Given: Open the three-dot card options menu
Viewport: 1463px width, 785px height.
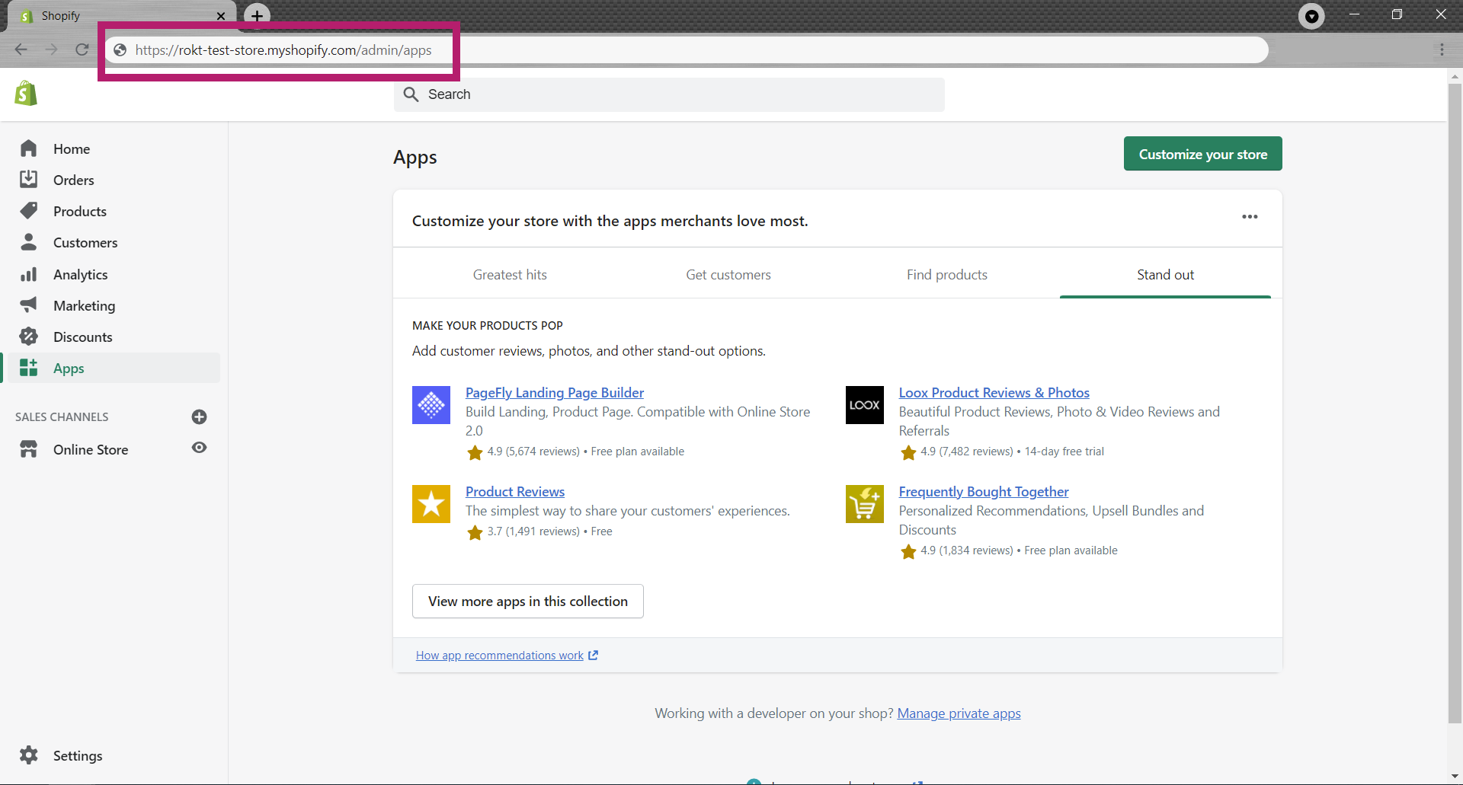Looking at the screenshot, I should point(1250,217).
